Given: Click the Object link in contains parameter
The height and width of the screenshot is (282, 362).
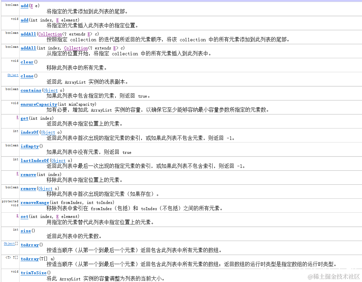Looking at the screenshot, I should (x=51, y=90).
